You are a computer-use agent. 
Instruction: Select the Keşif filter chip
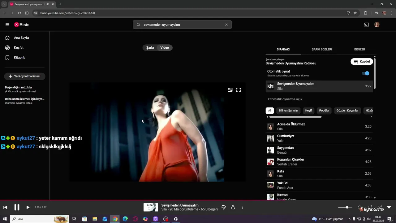point(308,111)
